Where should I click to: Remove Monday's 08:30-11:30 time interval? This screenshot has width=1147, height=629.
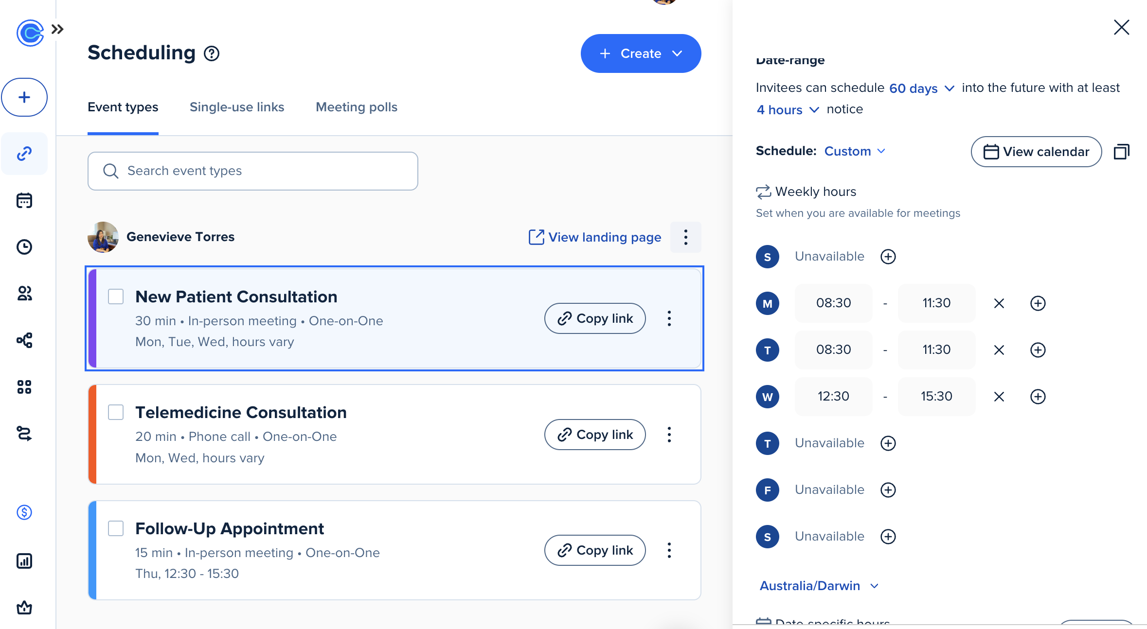[999, 303]
